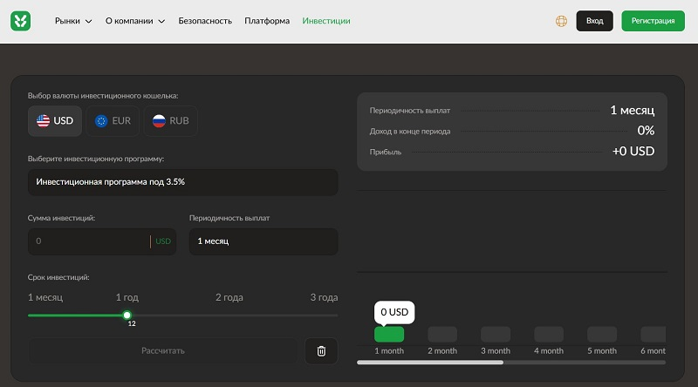Open the Инвестиции tab
Image resolution: width=698 pixels, height=387 pixels.
[326, 21]
